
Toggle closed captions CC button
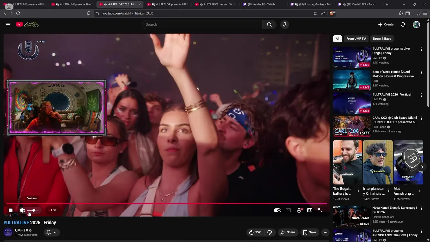click(288, 210)
